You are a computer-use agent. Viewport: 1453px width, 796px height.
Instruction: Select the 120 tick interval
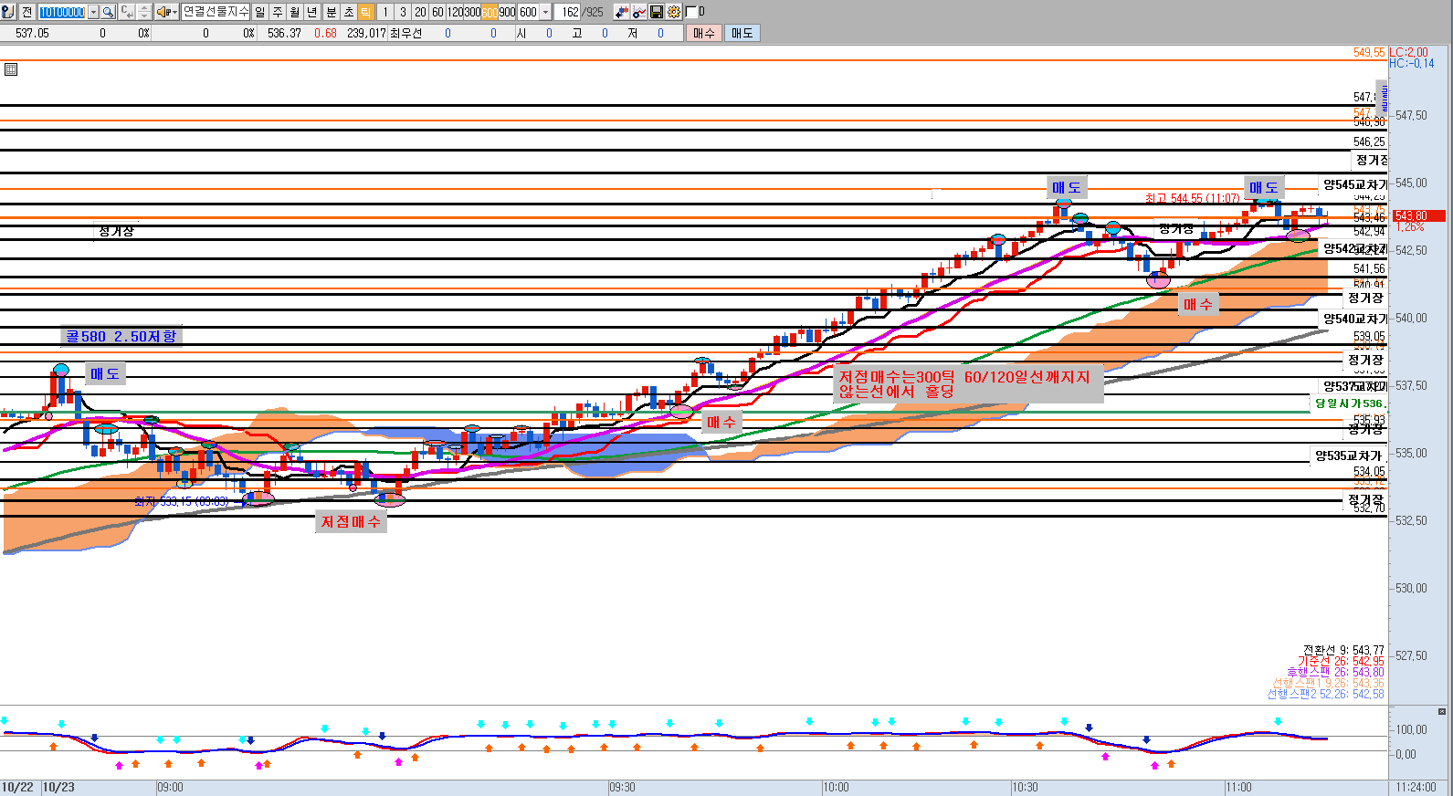point(454,12)
